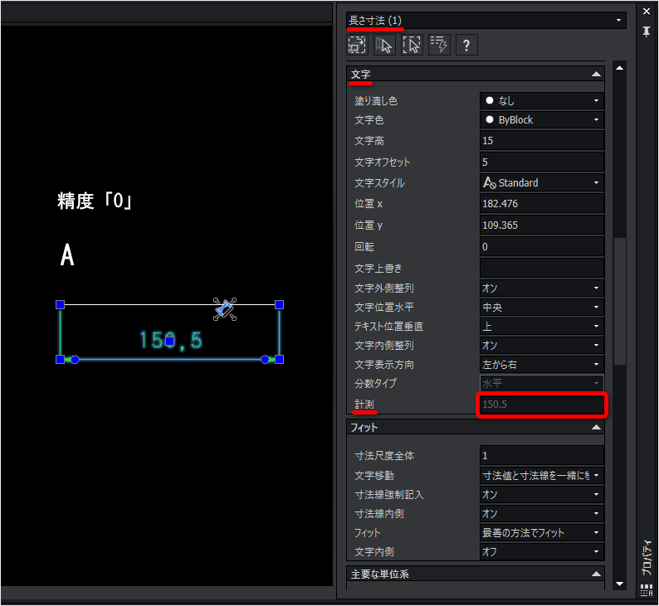
Task: Click the 分数タイプ property label
Action: click(x=375, y=383)
